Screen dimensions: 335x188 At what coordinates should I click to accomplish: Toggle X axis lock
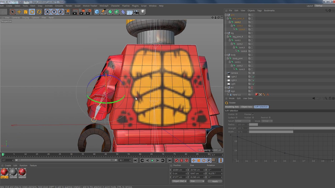click(x=47, y=12)
